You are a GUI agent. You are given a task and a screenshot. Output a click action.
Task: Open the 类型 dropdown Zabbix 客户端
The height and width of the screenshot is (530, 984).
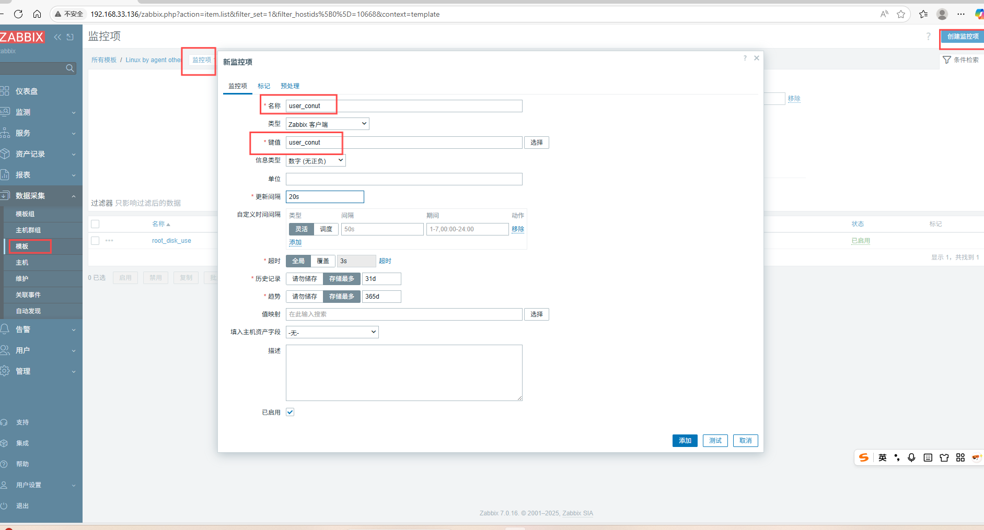pos(328,124)
